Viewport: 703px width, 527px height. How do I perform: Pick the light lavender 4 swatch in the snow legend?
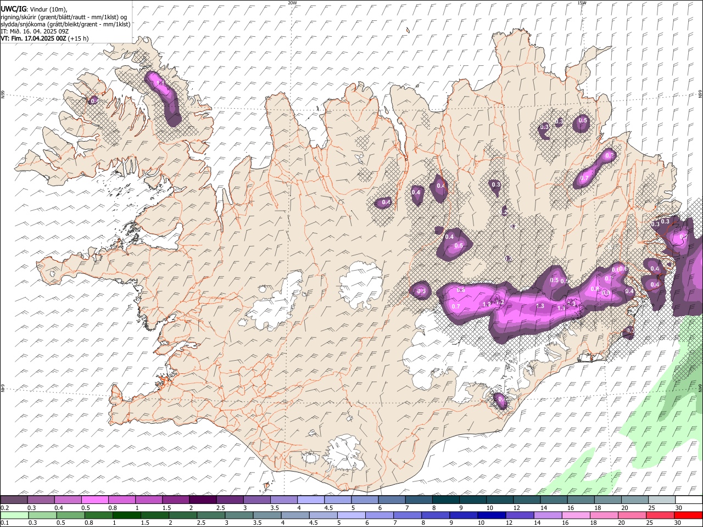click(x=310, y=500)
